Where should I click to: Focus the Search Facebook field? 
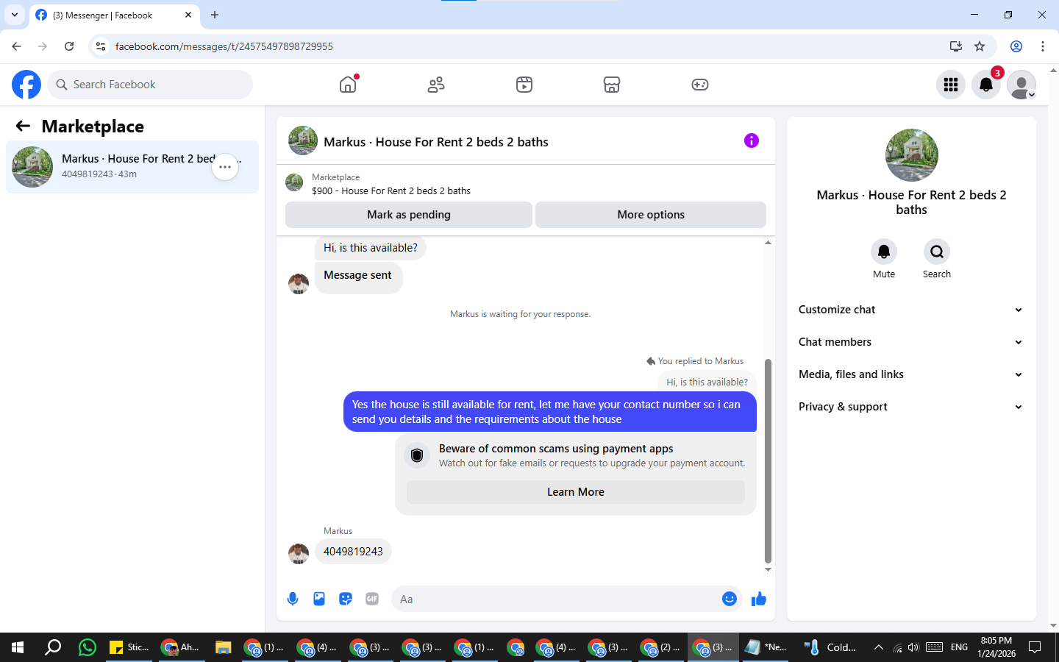[150, 85]
